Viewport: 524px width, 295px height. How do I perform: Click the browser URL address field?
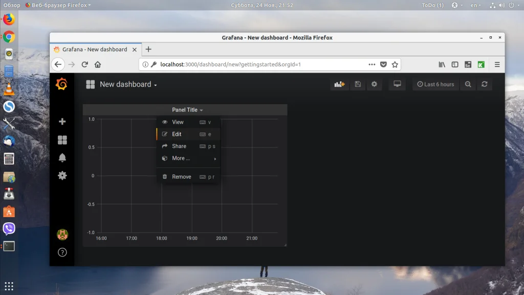(263, 65)
